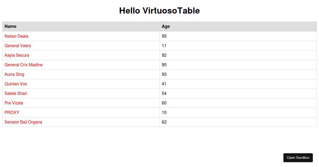Open the General Veers link
Viewport: 319px width, 167px height.
pos(18,46)
